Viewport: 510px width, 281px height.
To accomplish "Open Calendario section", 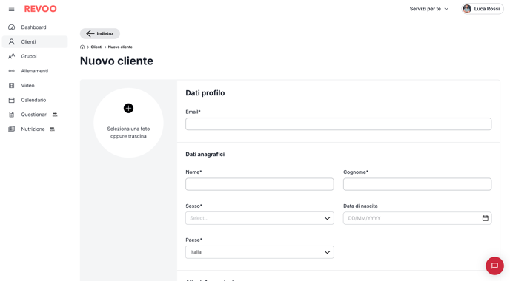I will click(x=35, y=101).
